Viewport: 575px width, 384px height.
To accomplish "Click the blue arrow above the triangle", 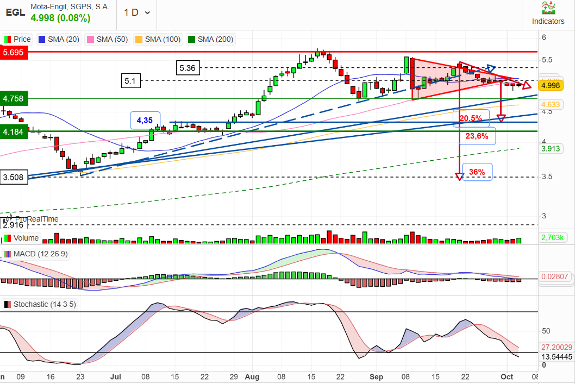I will click(x=491, y=68).
